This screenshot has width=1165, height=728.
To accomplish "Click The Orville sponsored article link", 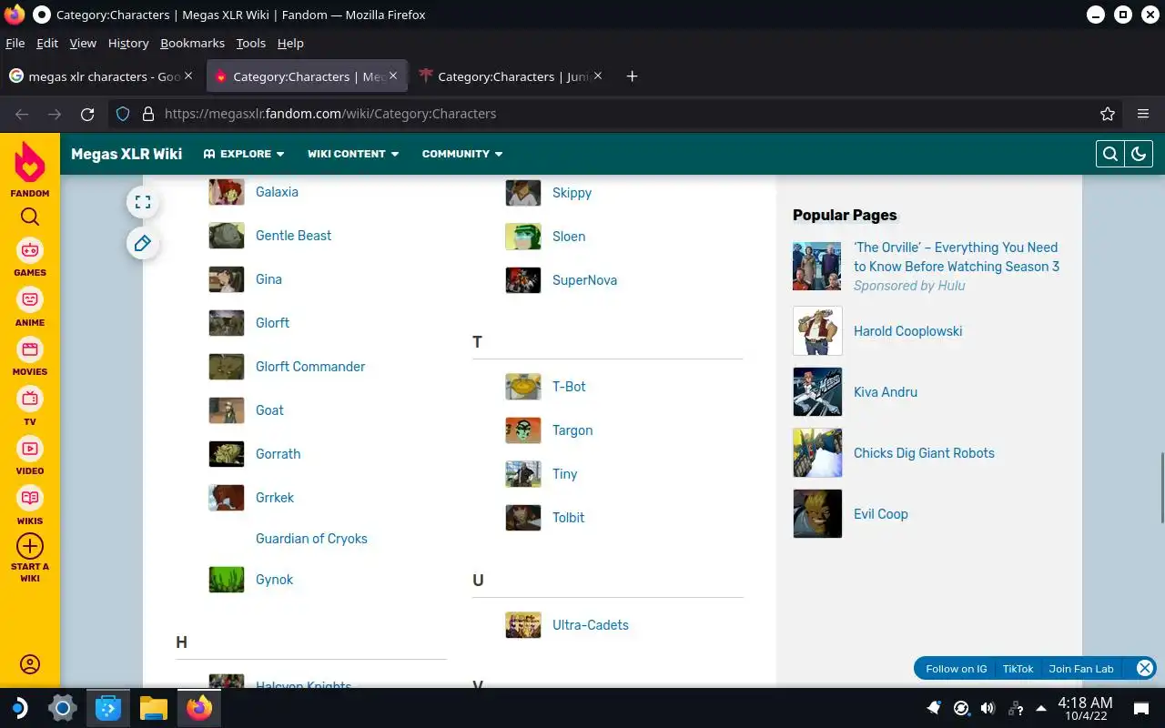I will [x=956, y=257].
